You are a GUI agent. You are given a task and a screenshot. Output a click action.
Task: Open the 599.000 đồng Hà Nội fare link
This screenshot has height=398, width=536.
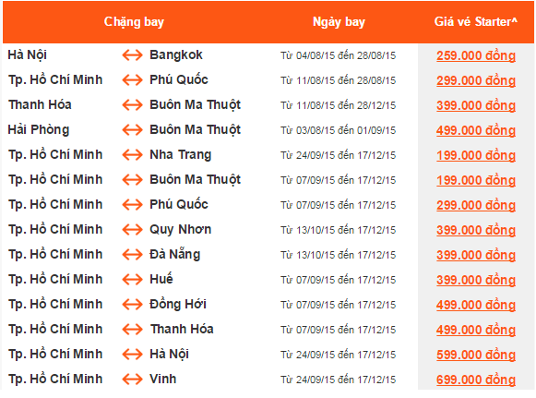click(x=476, y=355)
